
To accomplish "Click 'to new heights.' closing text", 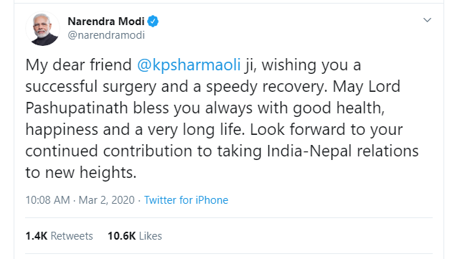I will 81,172.
